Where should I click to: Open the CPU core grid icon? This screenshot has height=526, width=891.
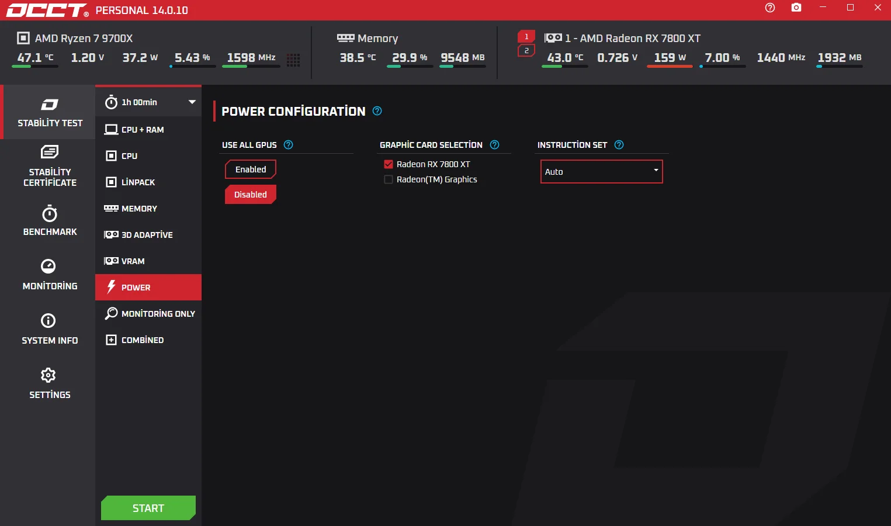click(293, 60)
